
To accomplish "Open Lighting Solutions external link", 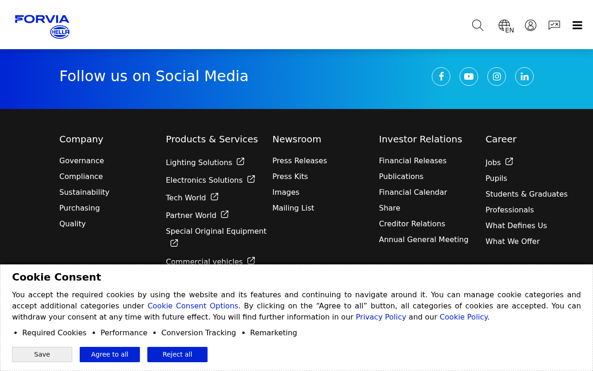I will [x=205, y=162].
